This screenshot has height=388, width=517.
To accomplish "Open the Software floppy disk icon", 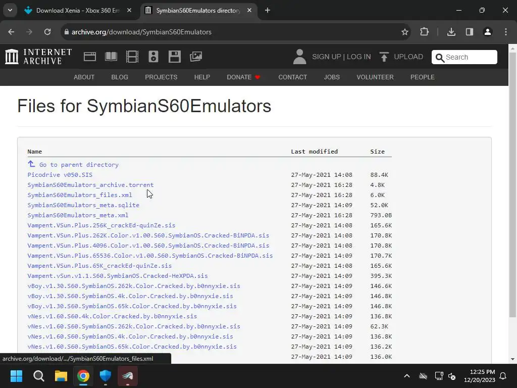I will [174, 57].
